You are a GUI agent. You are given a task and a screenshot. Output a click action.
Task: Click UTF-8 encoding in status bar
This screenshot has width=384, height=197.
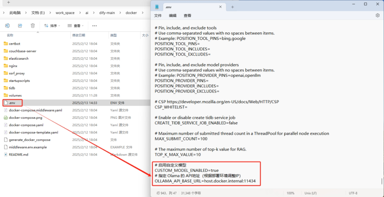pos(353,193)
